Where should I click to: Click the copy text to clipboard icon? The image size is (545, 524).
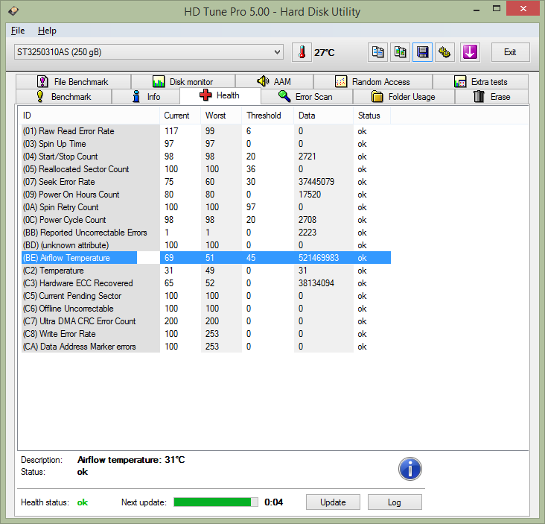(x=377, y=52)
